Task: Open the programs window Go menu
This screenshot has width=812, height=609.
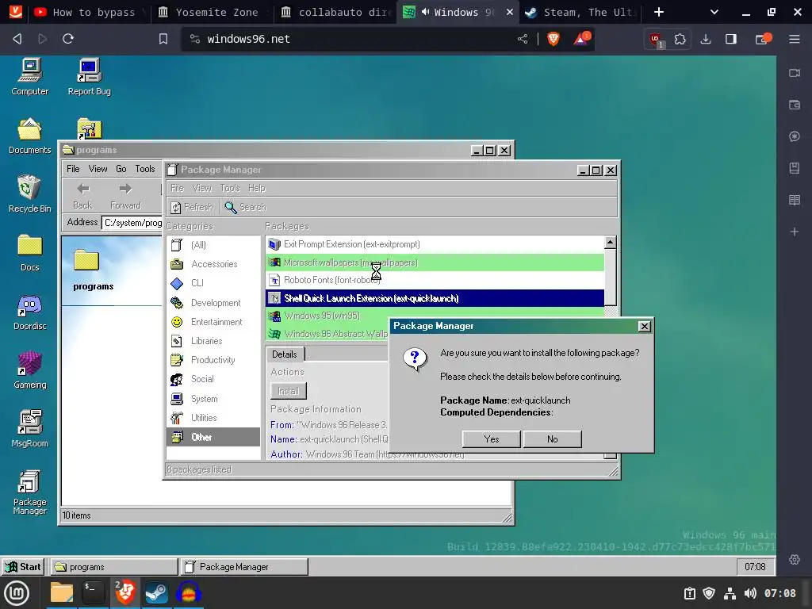Action: coord(121,169)
